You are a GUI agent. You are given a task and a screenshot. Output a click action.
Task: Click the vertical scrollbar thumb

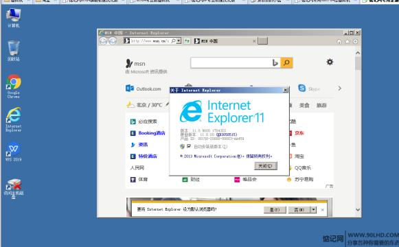[358, 63]
